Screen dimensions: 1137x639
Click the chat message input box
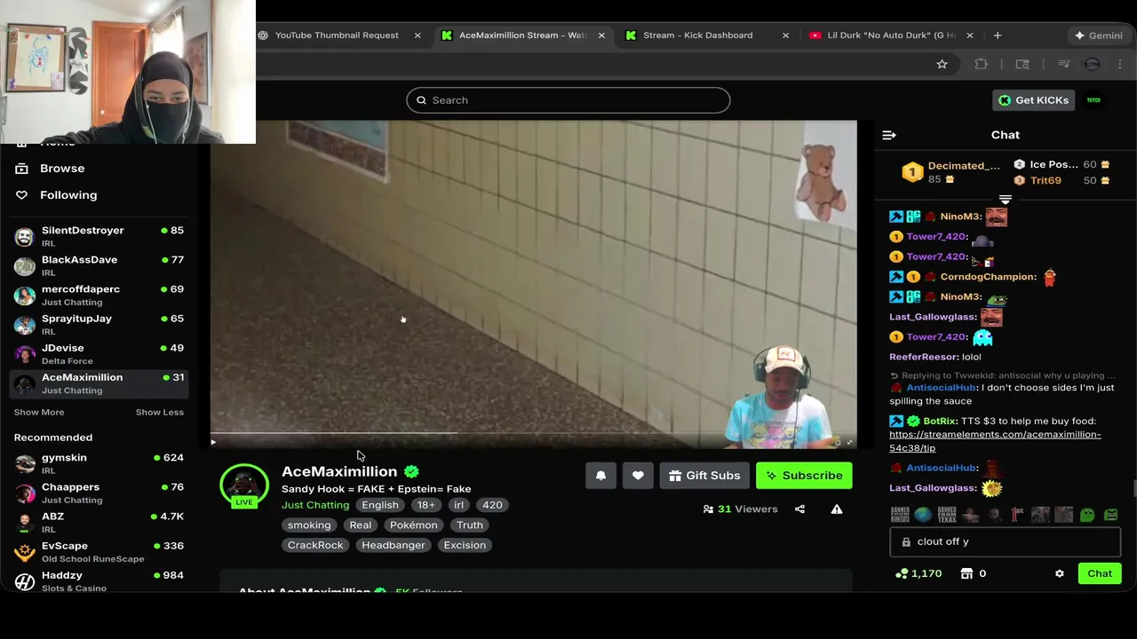(1005, 542)
